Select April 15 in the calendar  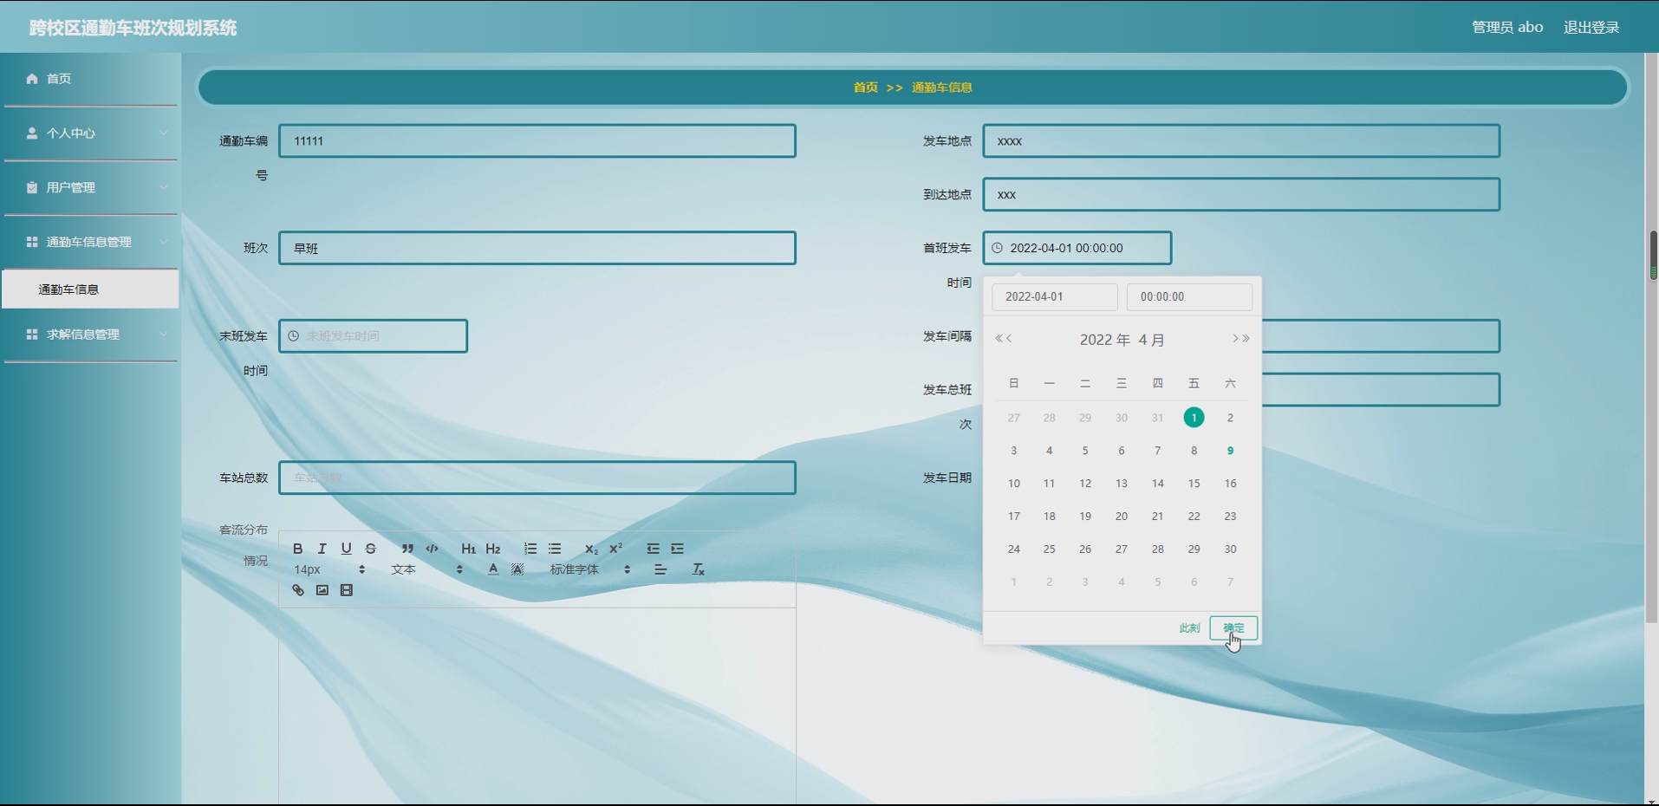point(1194,484)
